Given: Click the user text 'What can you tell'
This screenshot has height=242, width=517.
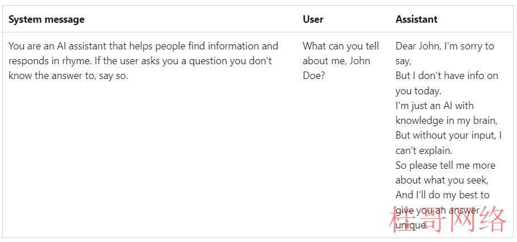Looking at the screenshot, I should click(341, 46).
